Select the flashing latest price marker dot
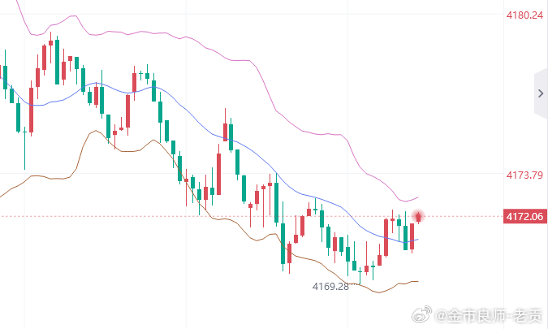Screen dimensions: 548x329 418,217
